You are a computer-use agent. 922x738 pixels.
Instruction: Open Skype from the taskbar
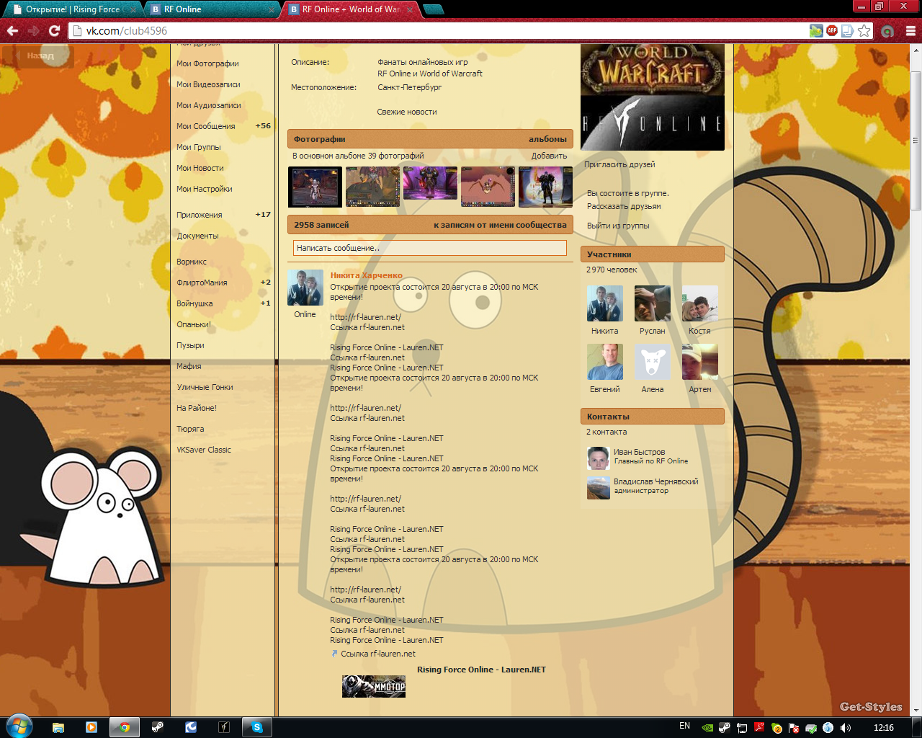point(257,727)
